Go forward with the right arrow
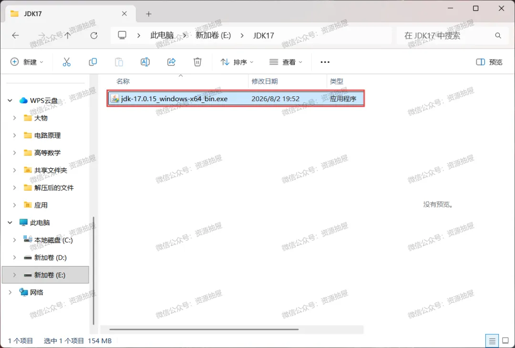This screenshot has width=515, height=348. click(x=41, y=35)
